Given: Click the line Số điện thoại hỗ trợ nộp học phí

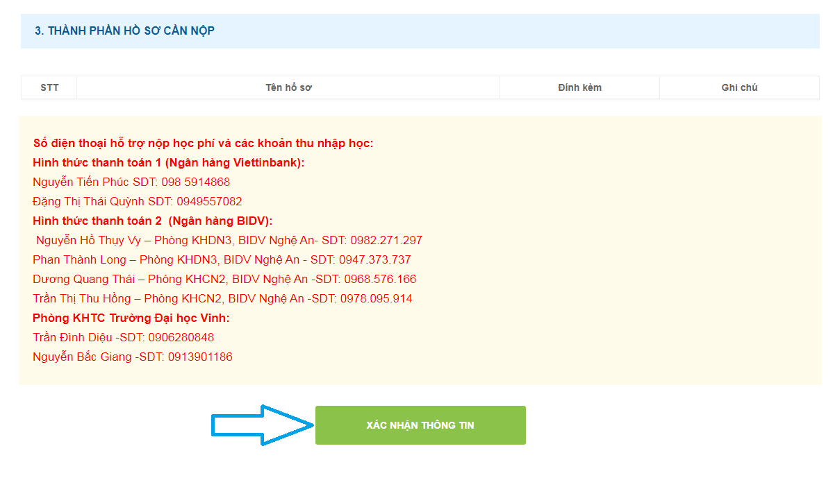Looking at the screenshot, I should coord(203,143).
